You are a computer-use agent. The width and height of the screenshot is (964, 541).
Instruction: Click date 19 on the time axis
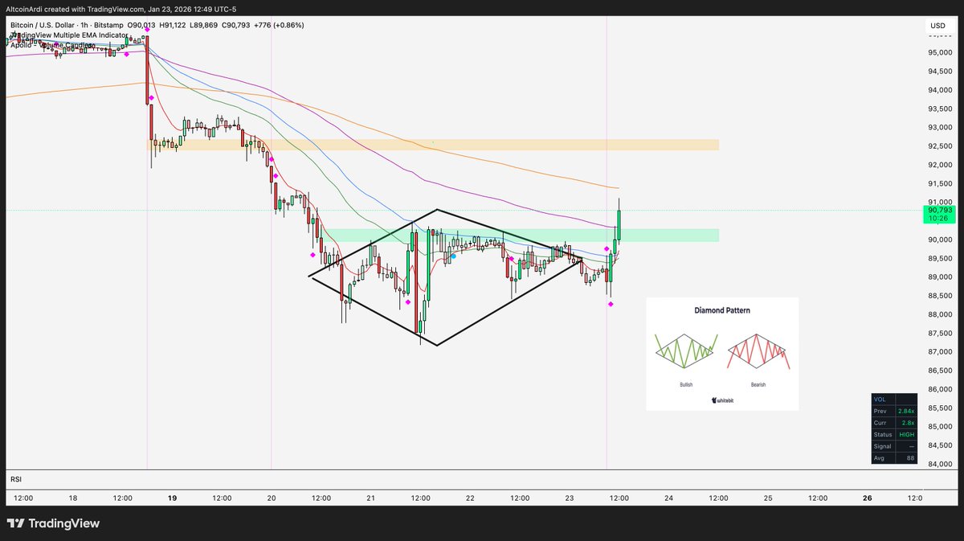tap(173, 498)
